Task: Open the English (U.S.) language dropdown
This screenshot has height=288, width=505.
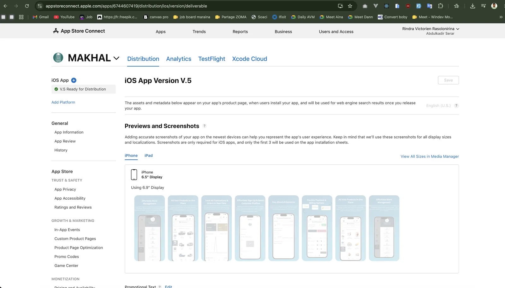Action: [438, 106]
